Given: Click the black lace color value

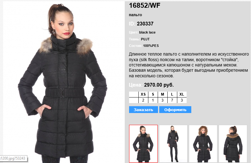Looking at the screenshot, I should (147, 32).
